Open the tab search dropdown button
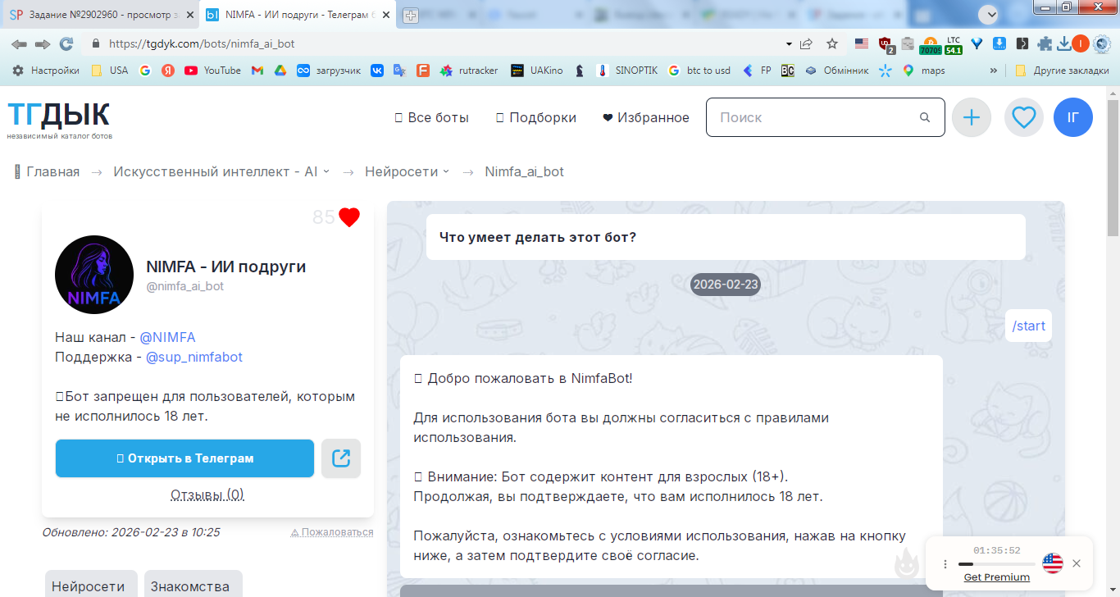Screen dimensions: 1120x597 pyautogui.click(x=989, y=14)
